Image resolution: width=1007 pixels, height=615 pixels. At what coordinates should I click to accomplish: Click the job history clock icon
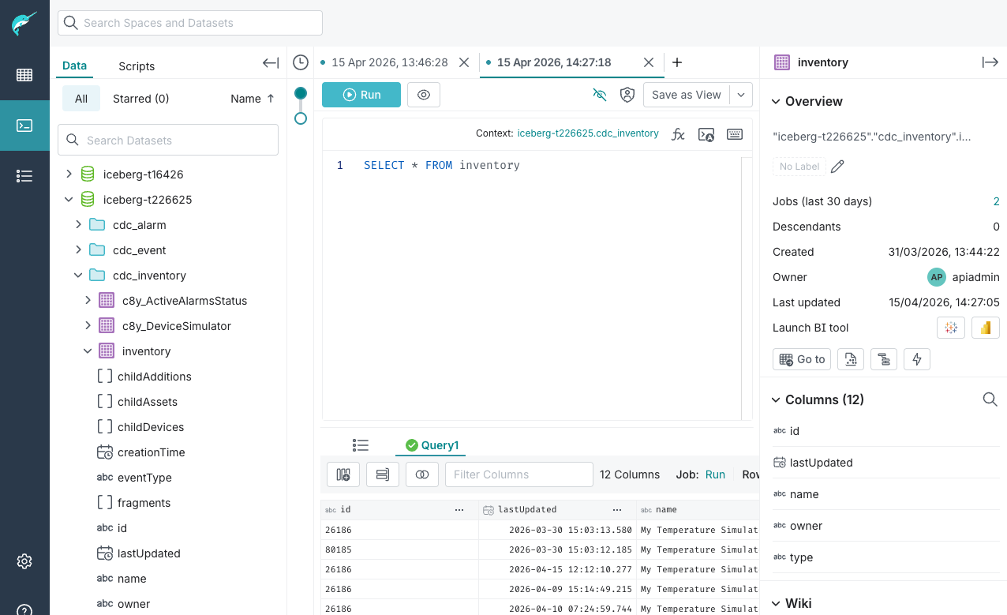click(x=300, y=62)
